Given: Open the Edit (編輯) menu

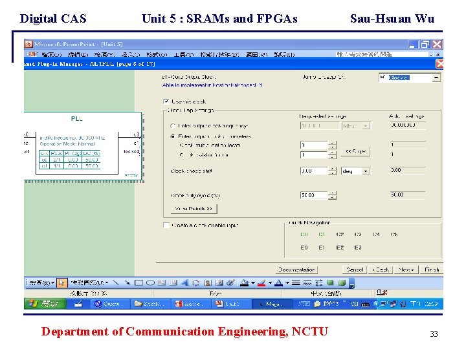Looking at the screenshot, I should coord(78,54).
